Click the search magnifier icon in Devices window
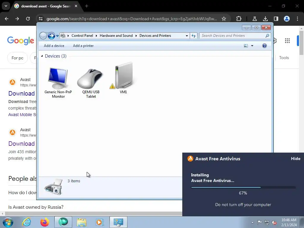Image resolution: width=304 pixels, height=228 pixels. (267, 36)
